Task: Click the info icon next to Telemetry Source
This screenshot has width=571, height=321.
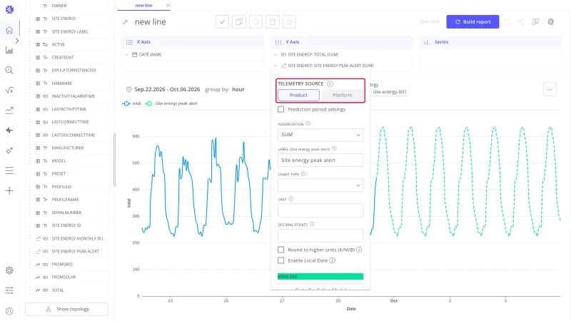Action: point(330,83)
